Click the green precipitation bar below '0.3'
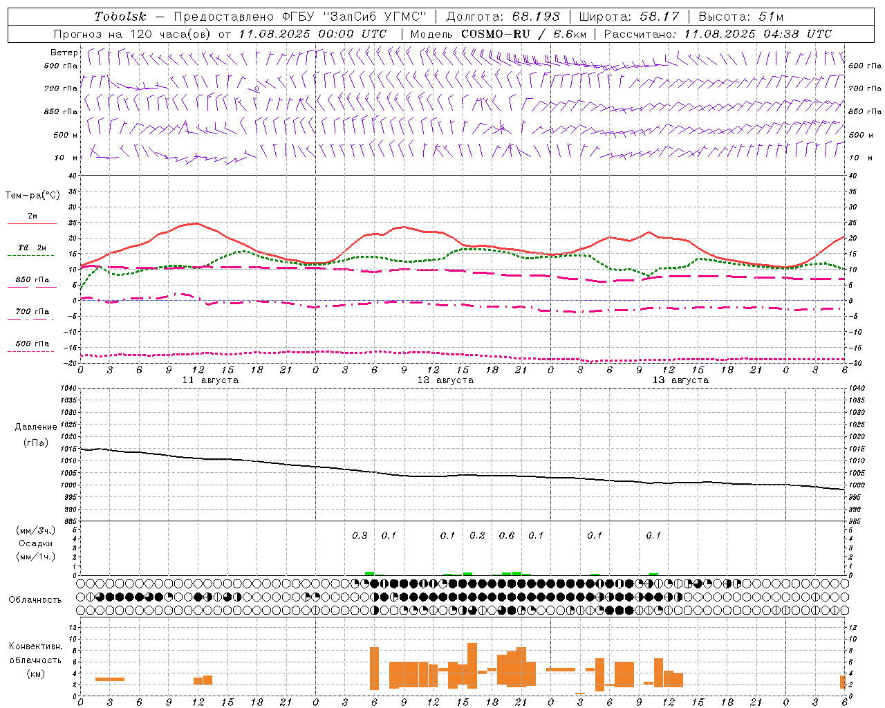Screen dimensions: 885x708 coord(370,573)
